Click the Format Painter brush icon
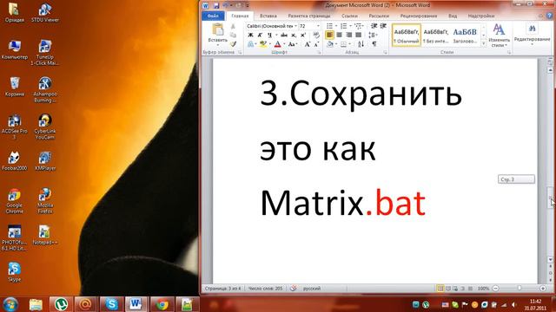The image size is (556, 312). pyautogui.click(x=233, y=44)
